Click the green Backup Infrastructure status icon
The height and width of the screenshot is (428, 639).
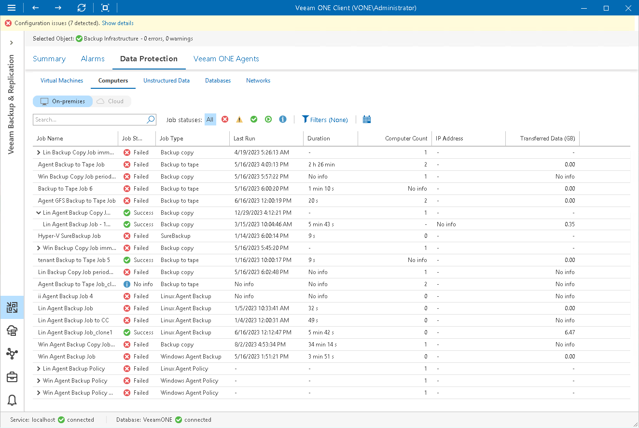point(79,39)
